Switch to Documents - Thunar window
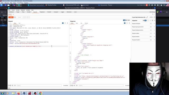Screen dimensions: 169x95 point(105,5)
